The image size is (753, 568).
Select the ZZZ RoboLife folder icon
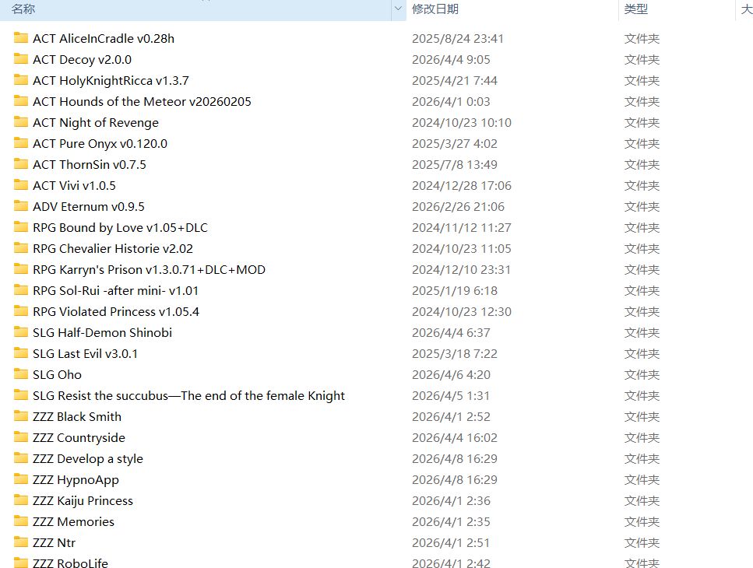coord(21,563)
